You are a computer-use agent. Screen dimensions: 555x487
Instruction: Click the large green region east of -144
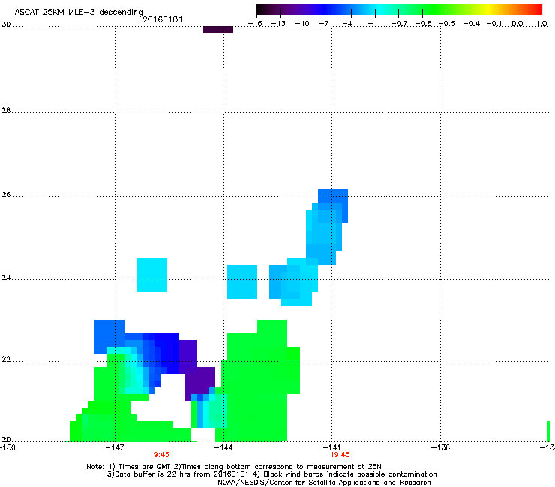tap(257, 381)
